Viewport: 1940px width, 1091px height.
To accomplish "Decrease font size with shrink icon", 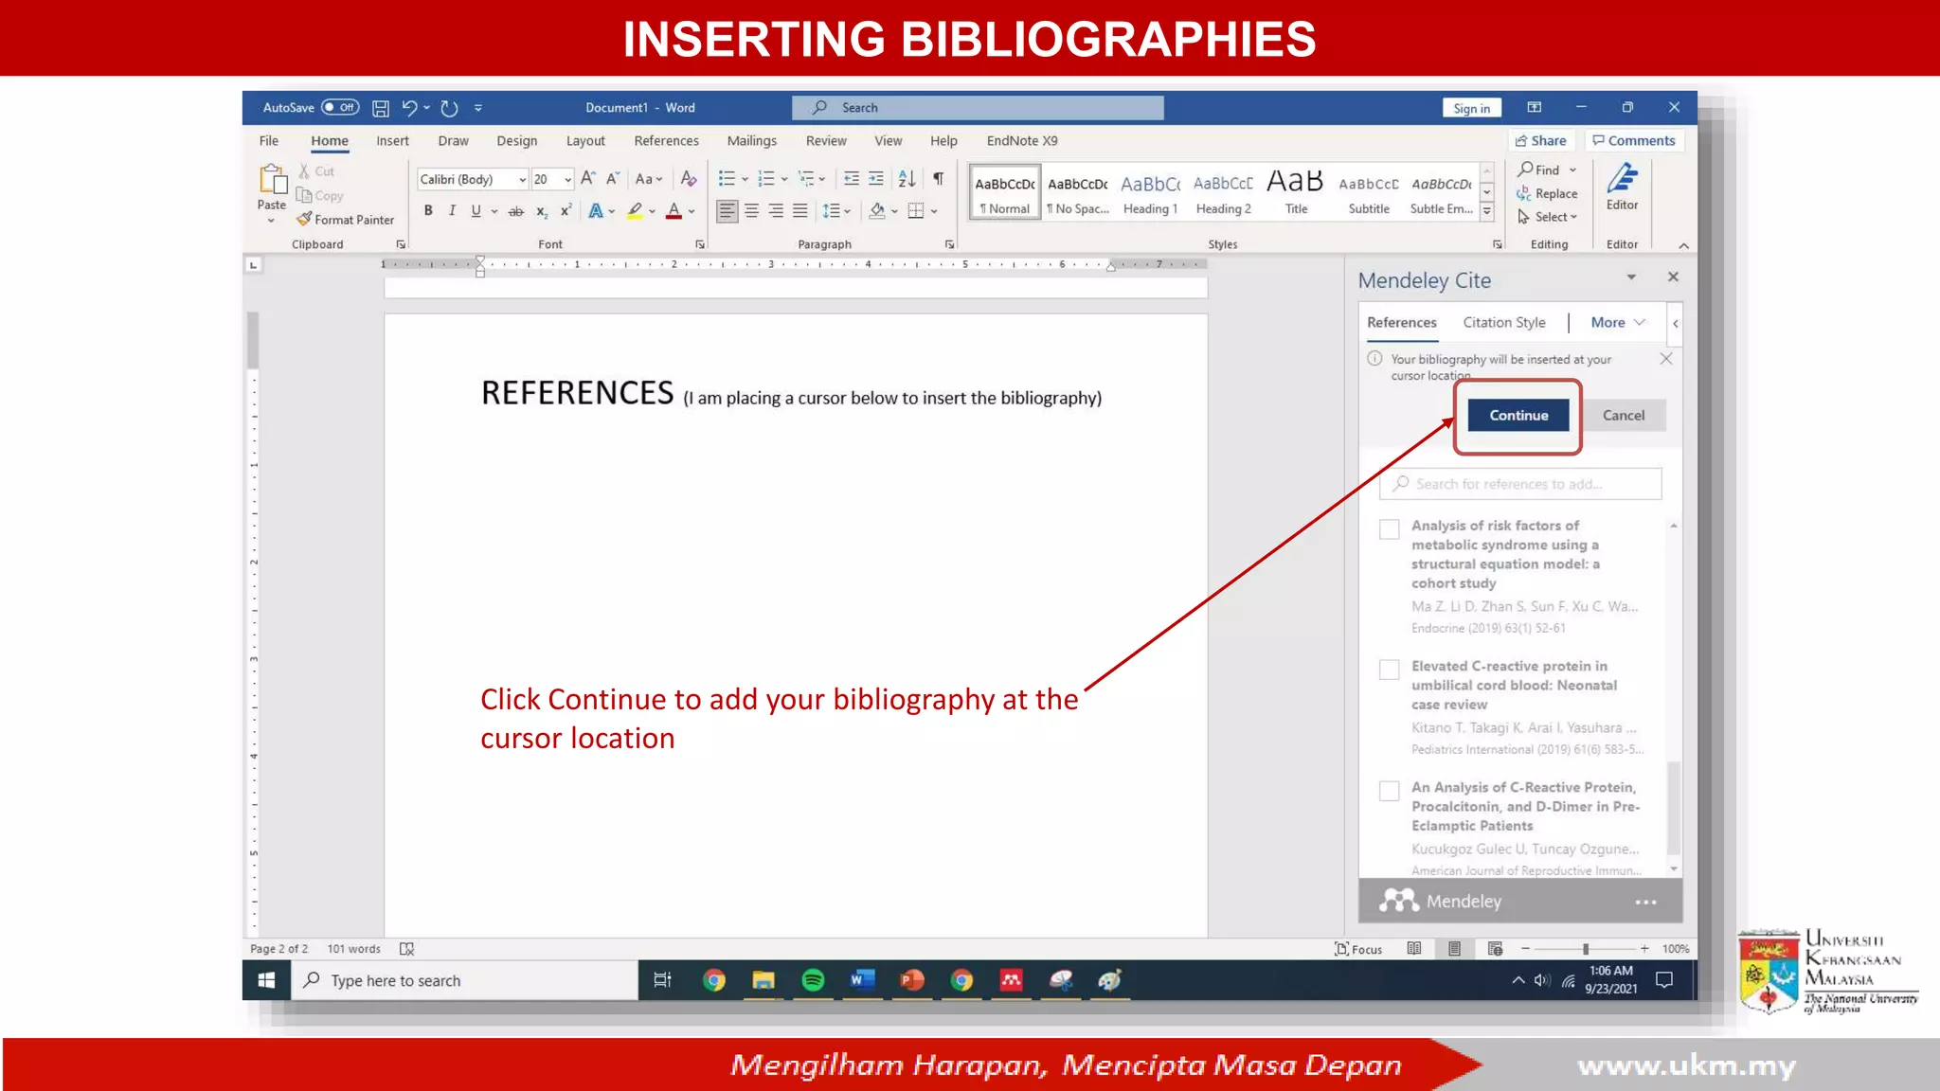I will tap(613, 179).
